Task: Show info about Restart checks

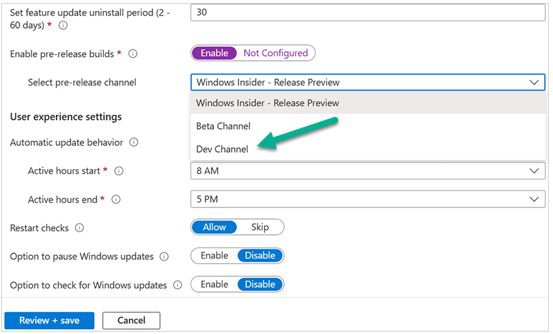Action: pos(79,228)
